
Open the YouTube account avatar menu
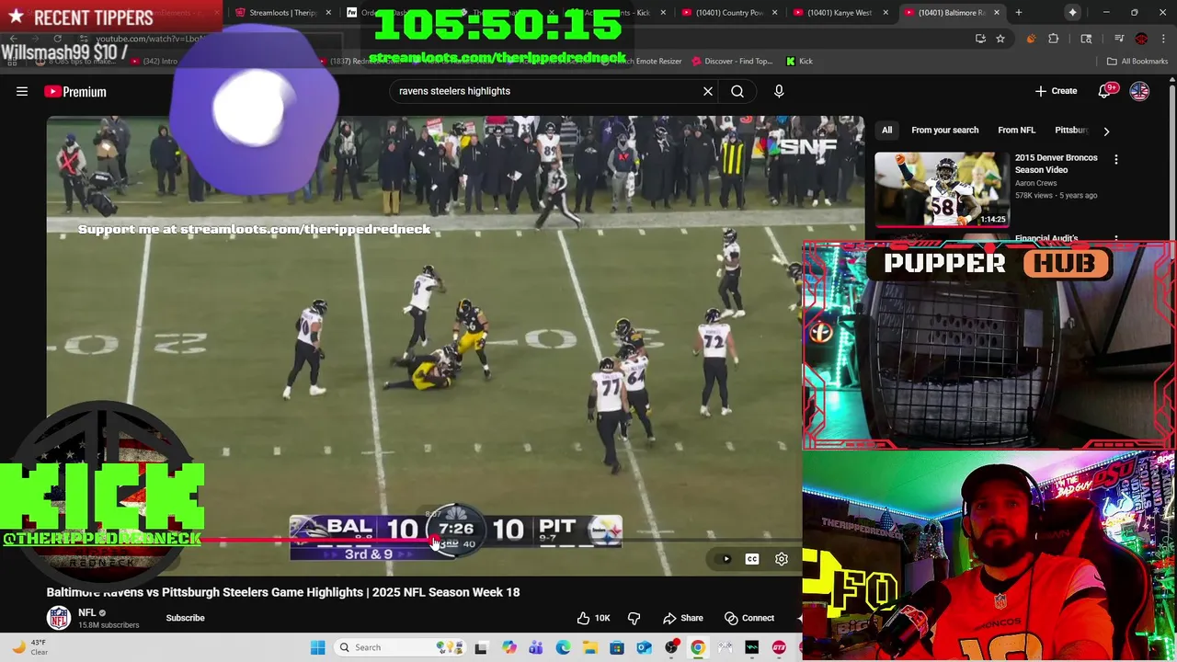coord(1139,91)
